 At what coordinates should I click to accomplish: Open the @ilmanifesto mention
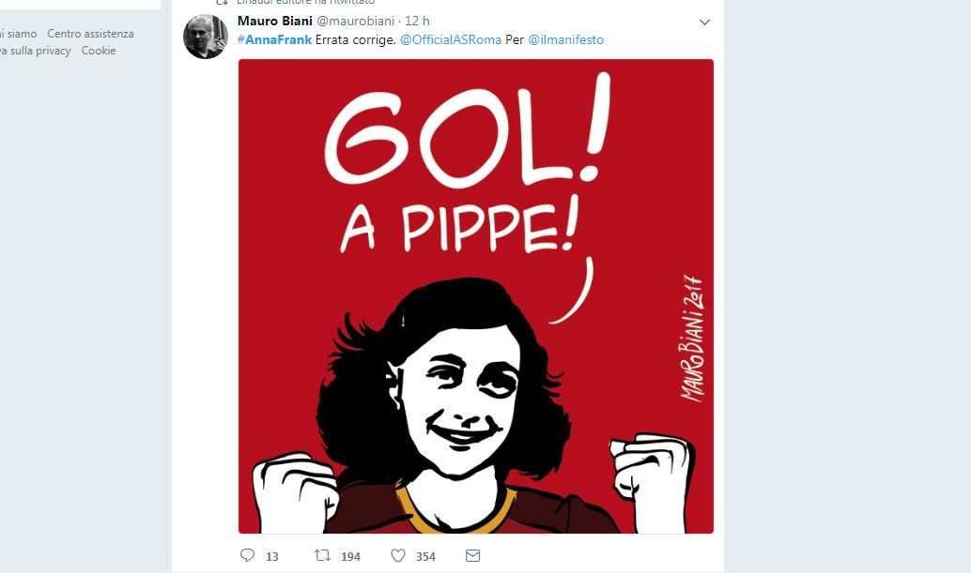click(564, 39)
